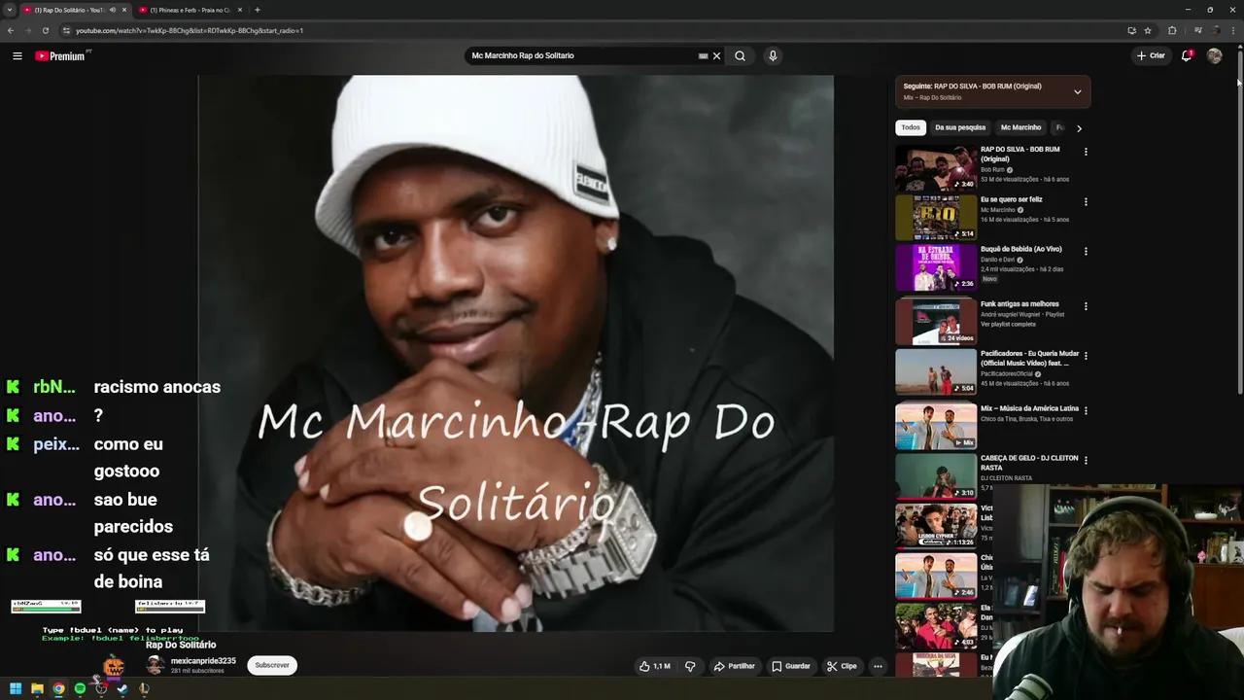Open Funk antigas as melhores playlist thumbnail

(x=936, y=321)
